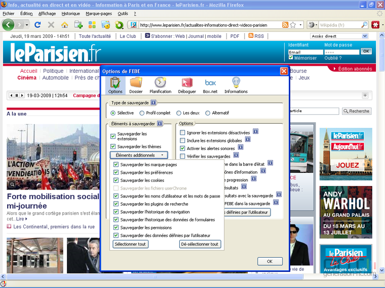Click the Sélectionner tout button
The width and height of the screenshot is (385, 288).
pyautogui.click(x=130, y=244)
